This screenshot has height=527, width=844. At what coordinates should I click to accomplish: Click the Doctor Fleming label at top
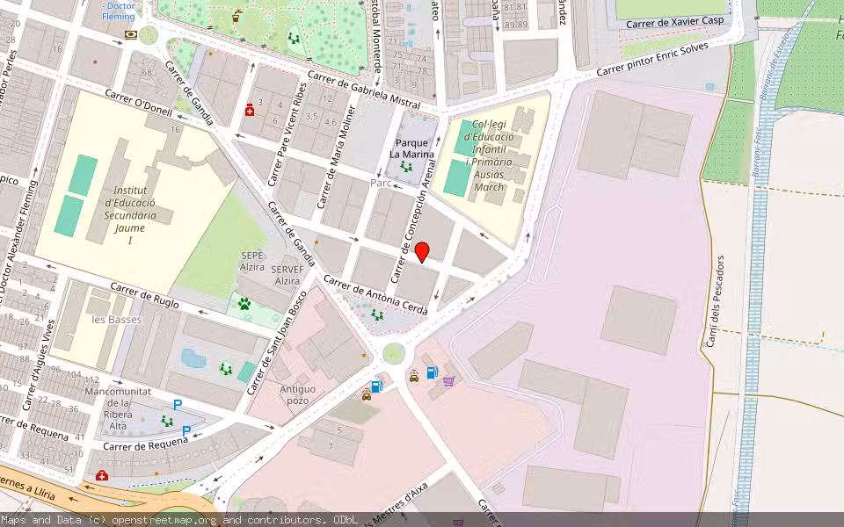[119, 11]
